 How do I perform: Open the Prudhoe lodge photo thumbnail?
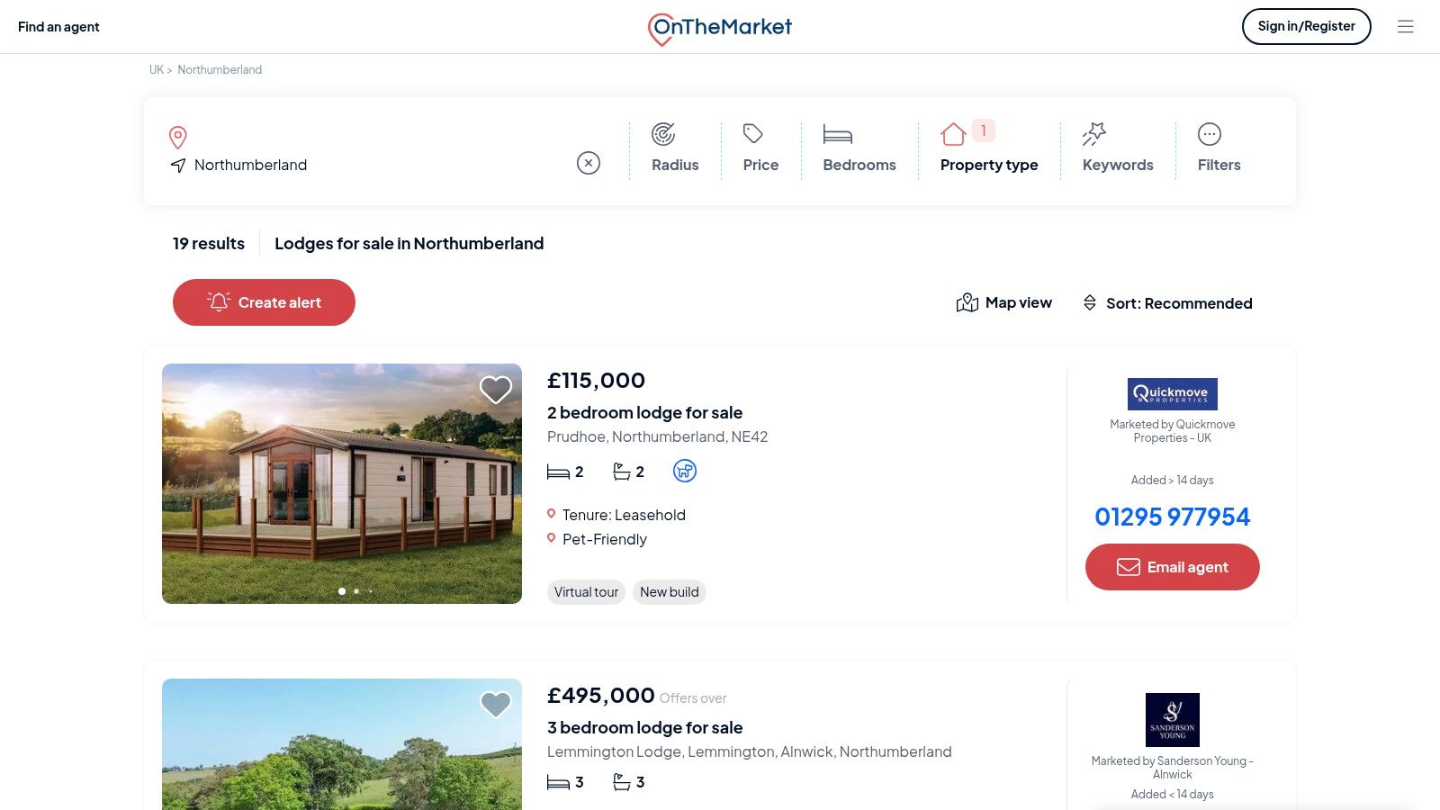(342, 483)
